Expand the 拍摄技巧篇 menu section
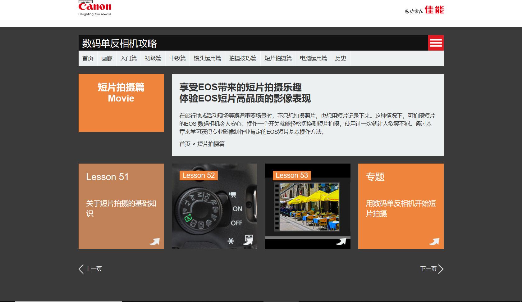Image resolution: width=522 pixels, height=302 pixels. pos(243,58)
